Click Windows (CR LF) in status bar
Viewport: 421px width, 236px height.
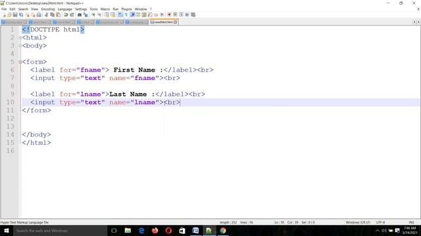tap(358, 222)
